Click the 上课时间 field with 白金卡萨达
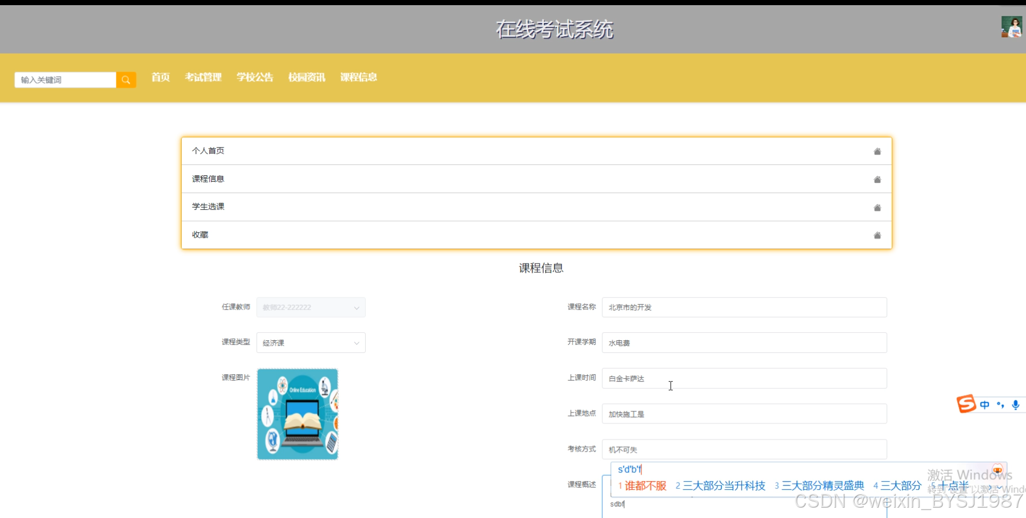Image resolution: width=1026 pixels, height=518 pixels. [x=744, y=378]
